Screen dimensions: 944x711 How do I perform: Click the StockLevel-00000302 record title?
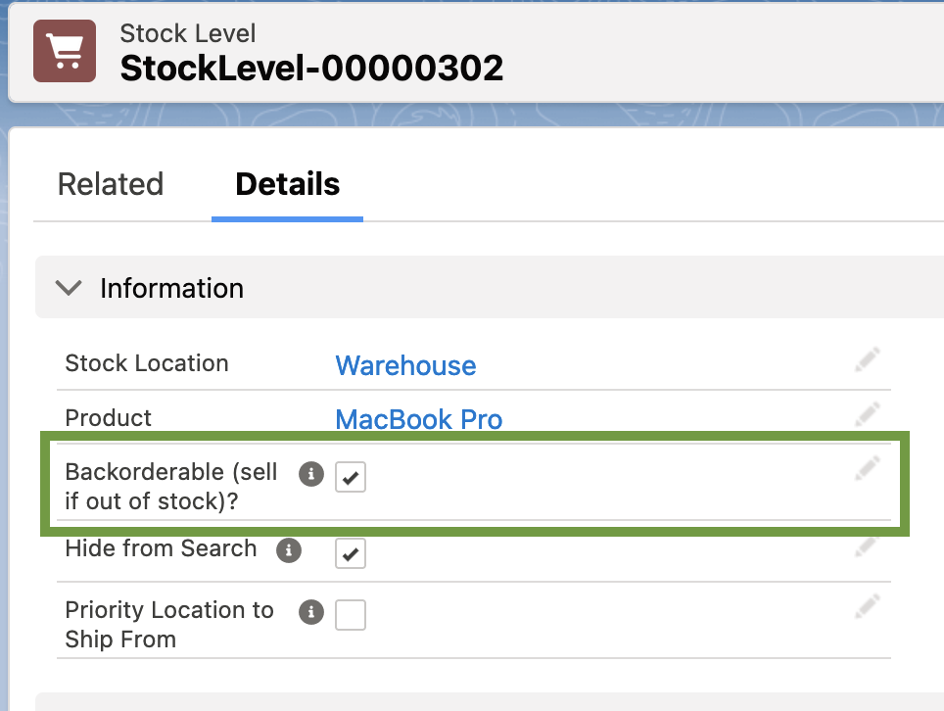(x=311, y=68)
